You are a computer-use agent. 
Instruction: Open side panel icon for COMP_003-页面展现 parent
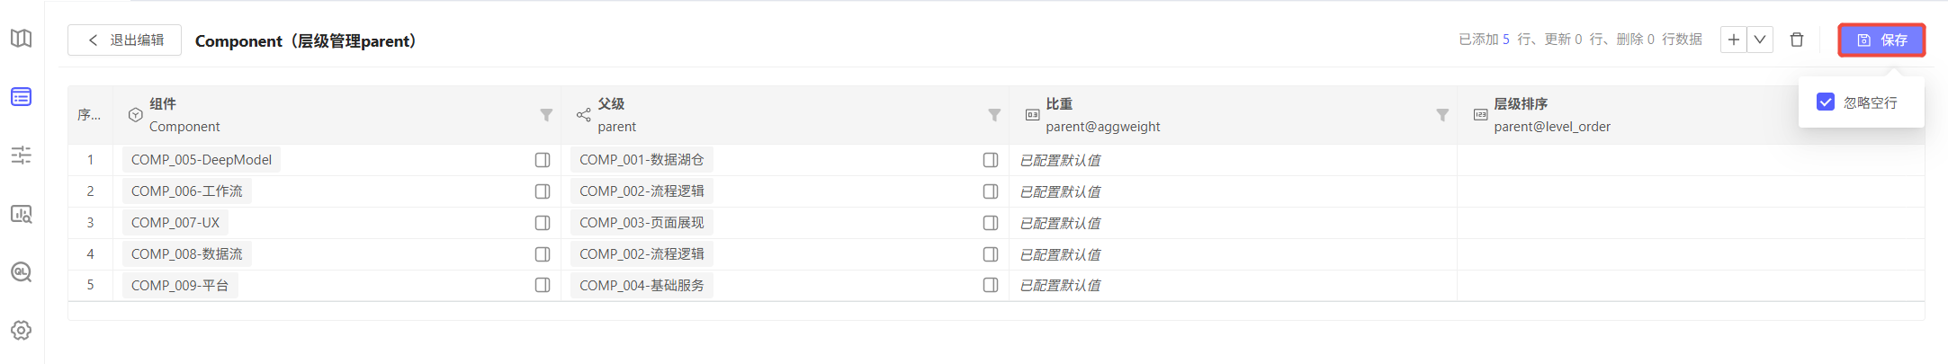click(x=991, y=223)
